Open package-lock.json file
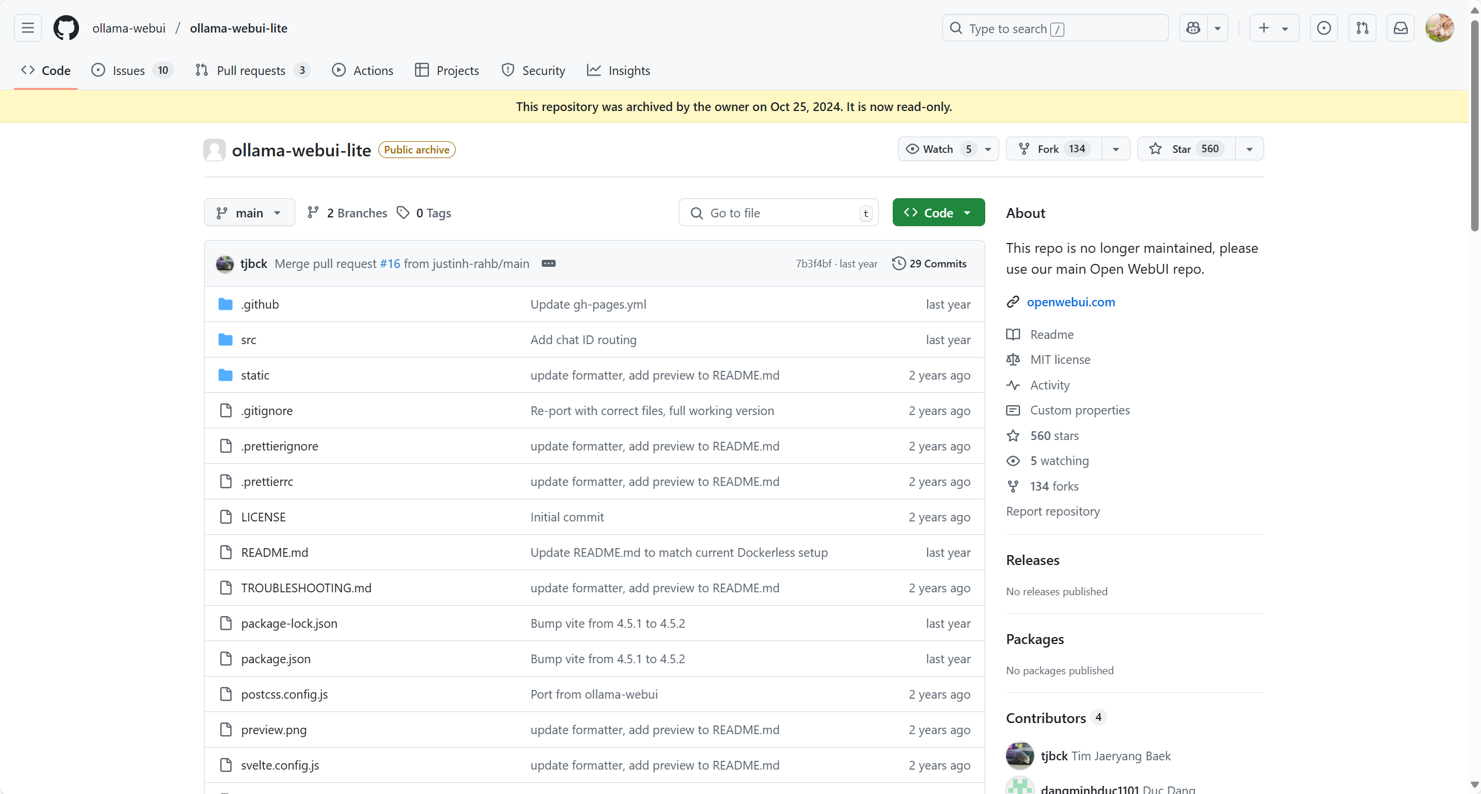Image resolution: width=1481 pixels, height=794 pixels. click(289, 623)
